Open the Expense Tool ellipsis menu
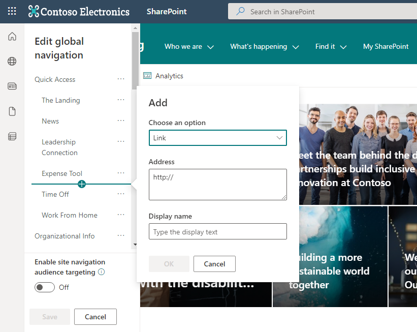 [120, 173]
